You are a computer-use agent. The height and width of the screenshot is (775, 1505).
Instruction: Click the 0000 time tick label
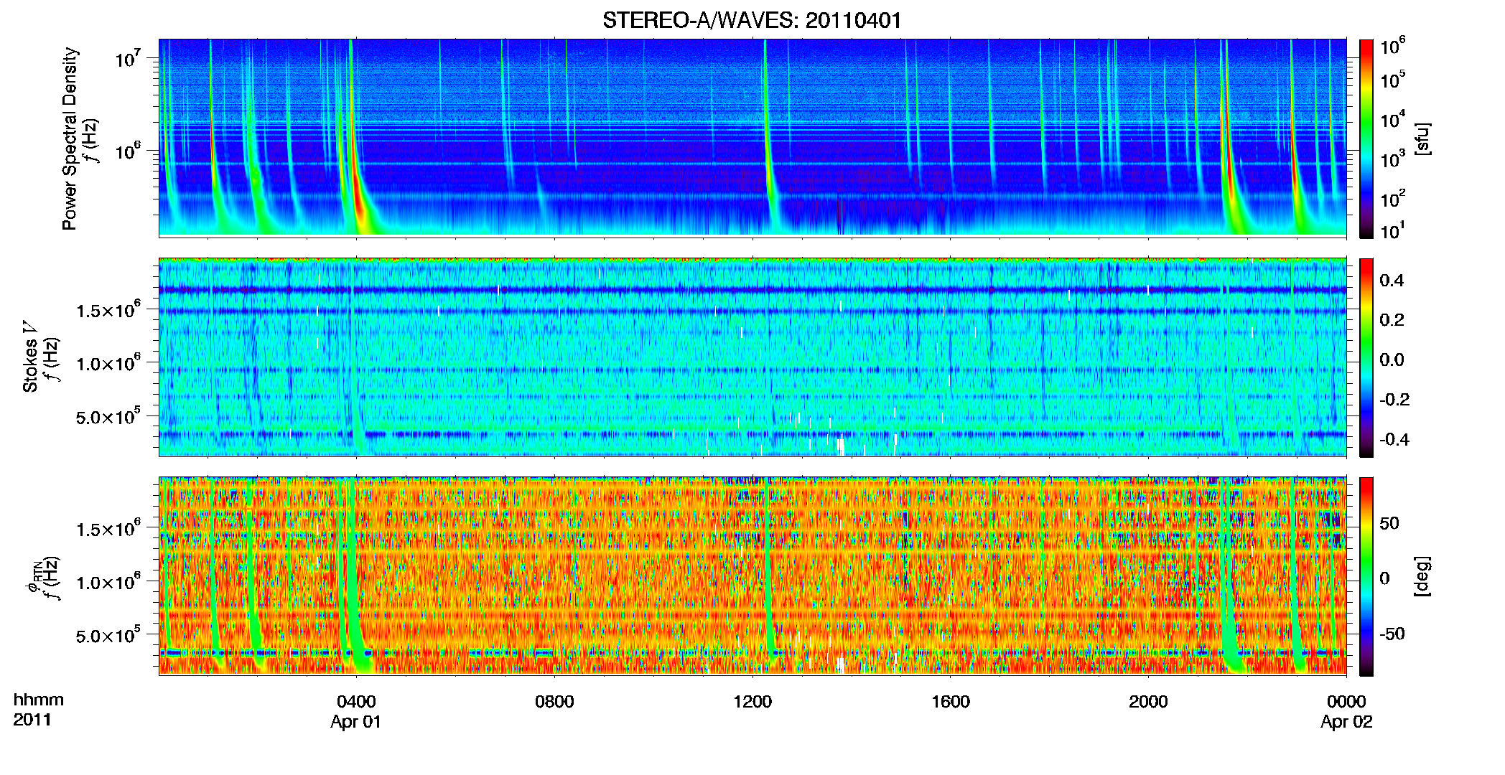click(1346, 701)
